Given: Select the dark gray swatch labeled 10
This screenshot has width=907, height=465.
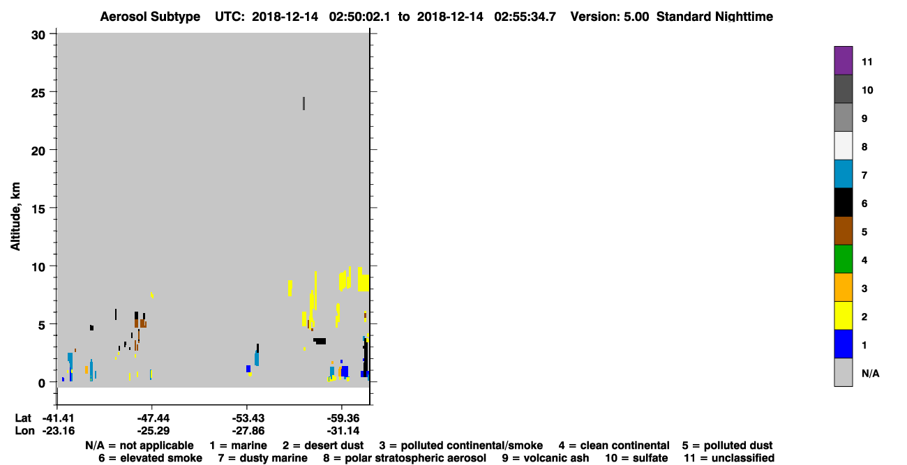Looking at the screenshot, I should pos(844,89).
